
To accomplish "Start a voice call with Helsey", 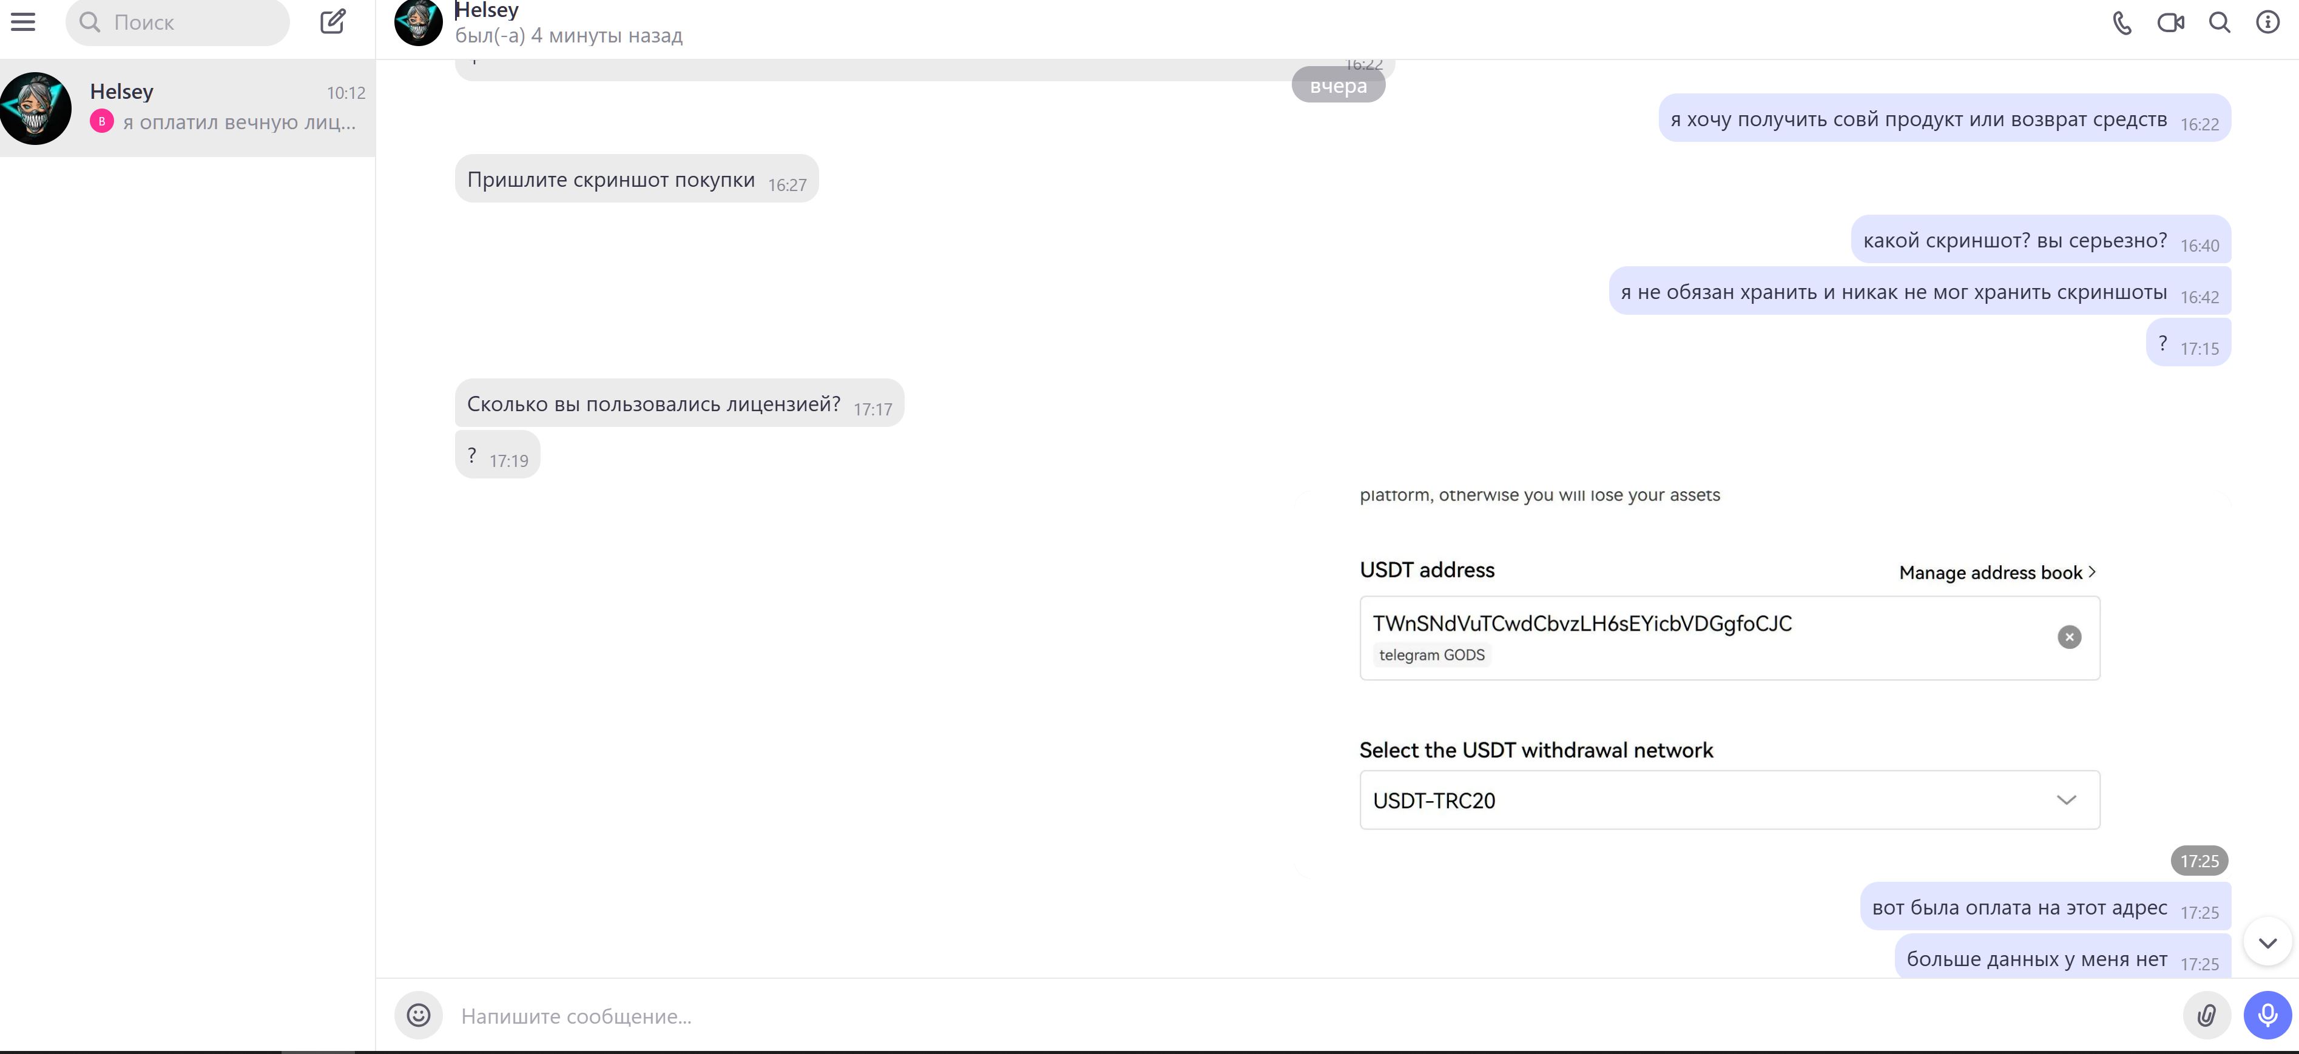I will click(2122, 22).
